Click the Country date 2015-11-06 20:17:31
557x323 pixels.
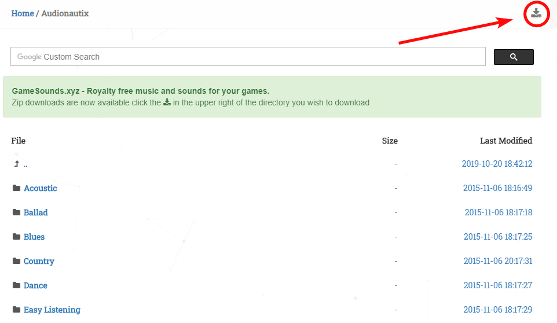[x=498, y=261]
